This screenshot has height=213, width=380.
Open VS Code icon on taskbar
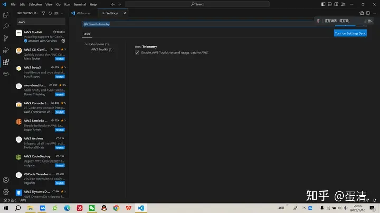point(141,208)
